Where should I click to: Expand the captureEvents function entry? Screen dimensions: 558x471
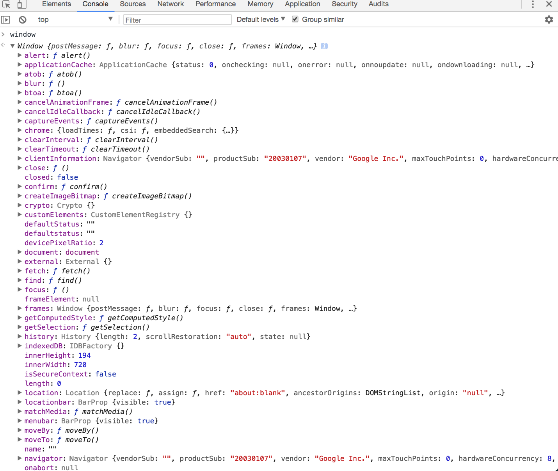tap(20, 121)
